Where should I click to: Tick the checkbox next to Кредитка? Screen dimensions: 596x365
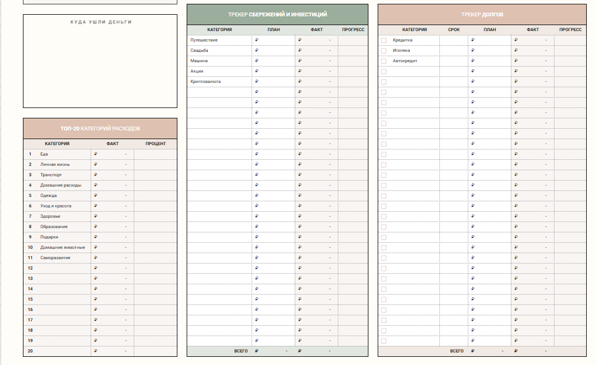click(x=384, y=40)
